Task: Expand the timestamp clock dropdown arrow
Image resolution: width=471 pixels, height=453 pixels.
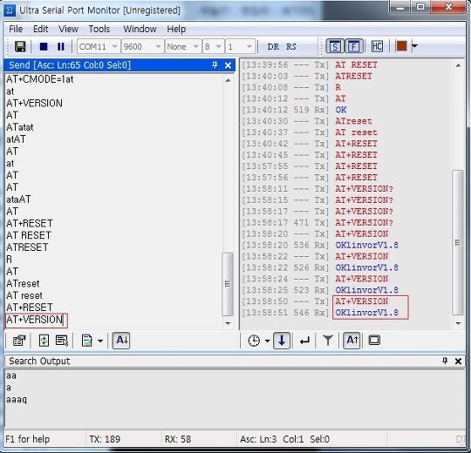Action: click(267, 341)
